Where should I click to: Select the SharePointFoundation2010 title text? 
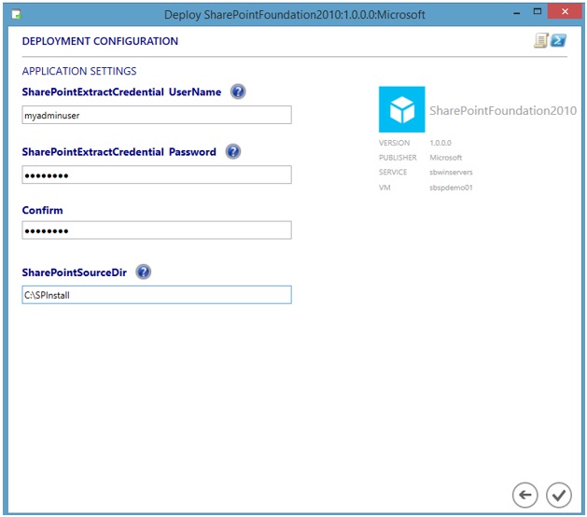coord(503,110)
